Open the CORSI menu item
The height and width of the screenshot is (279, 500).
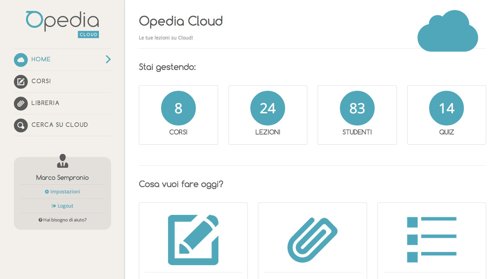coord(62,81)
